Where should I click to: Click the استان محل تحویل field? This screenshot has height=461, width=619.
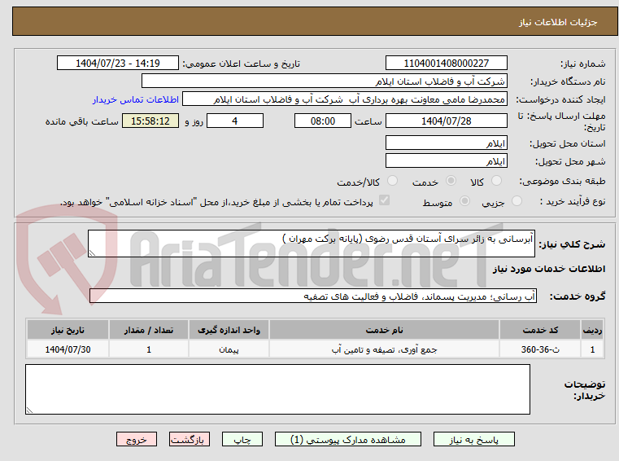point(446,143)
